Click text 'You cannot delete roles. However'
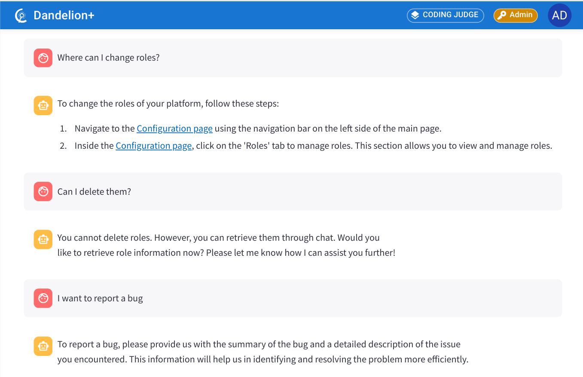The image size is (583, 377). coord(125,238)
